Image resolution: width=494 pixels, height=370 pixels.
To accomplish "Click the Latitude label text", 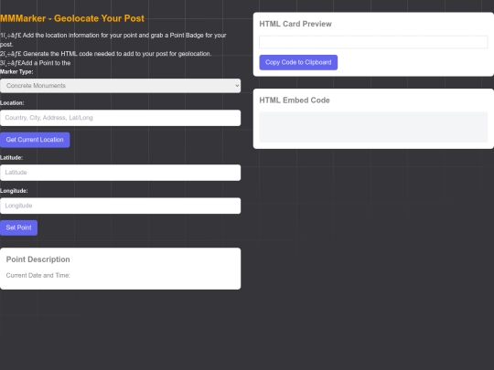I will pos(11,158).
